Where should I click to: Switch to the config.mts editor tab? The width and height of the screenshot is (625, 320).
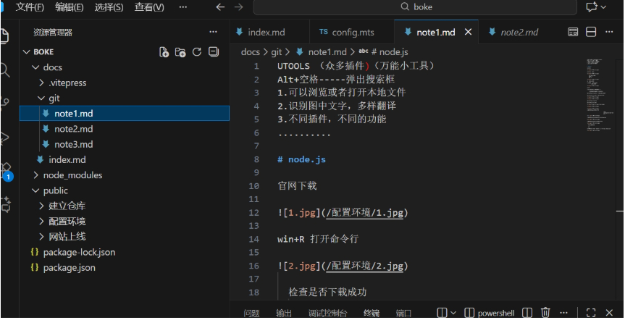pyautogui.click(x=352, y=33)
